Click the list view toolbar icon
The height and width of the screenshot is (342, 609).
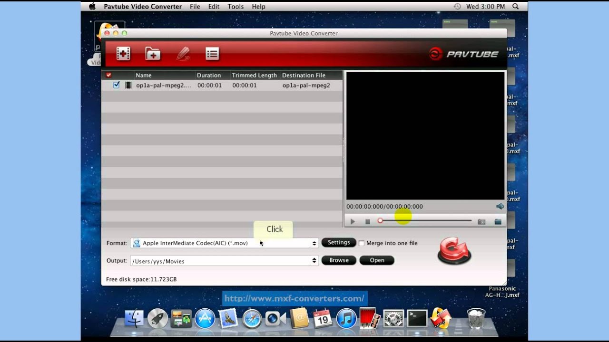(x=212, y=54)
